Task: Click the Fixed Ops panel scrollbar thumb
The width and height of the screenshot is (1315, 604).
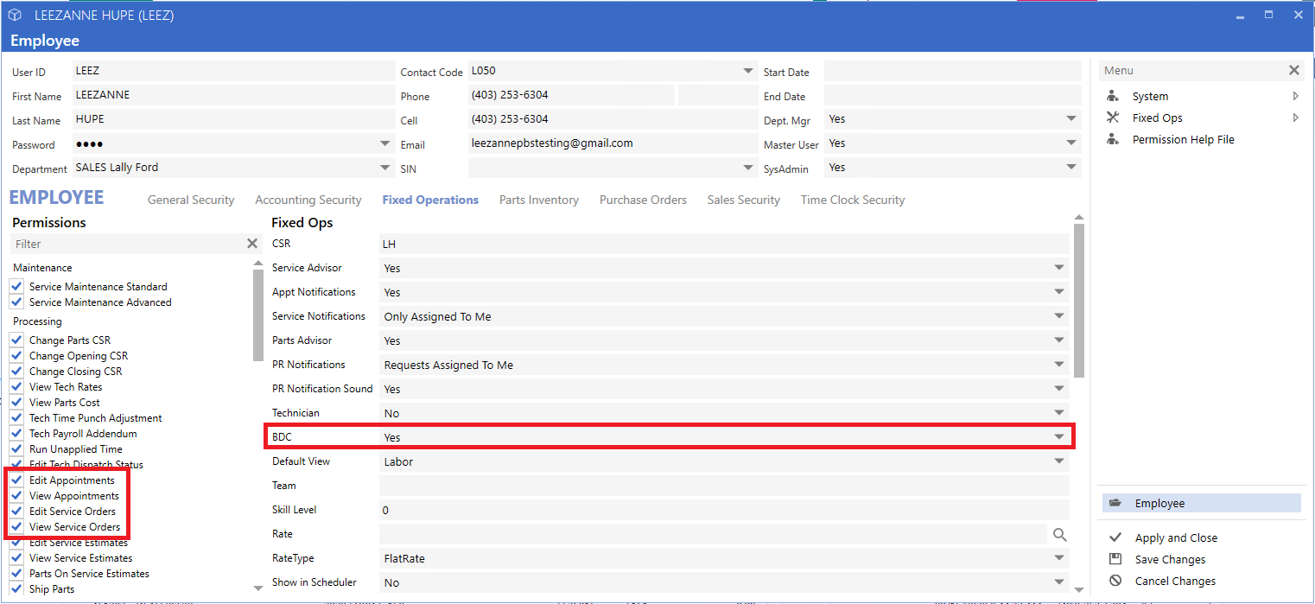Action: (1078, 300)
